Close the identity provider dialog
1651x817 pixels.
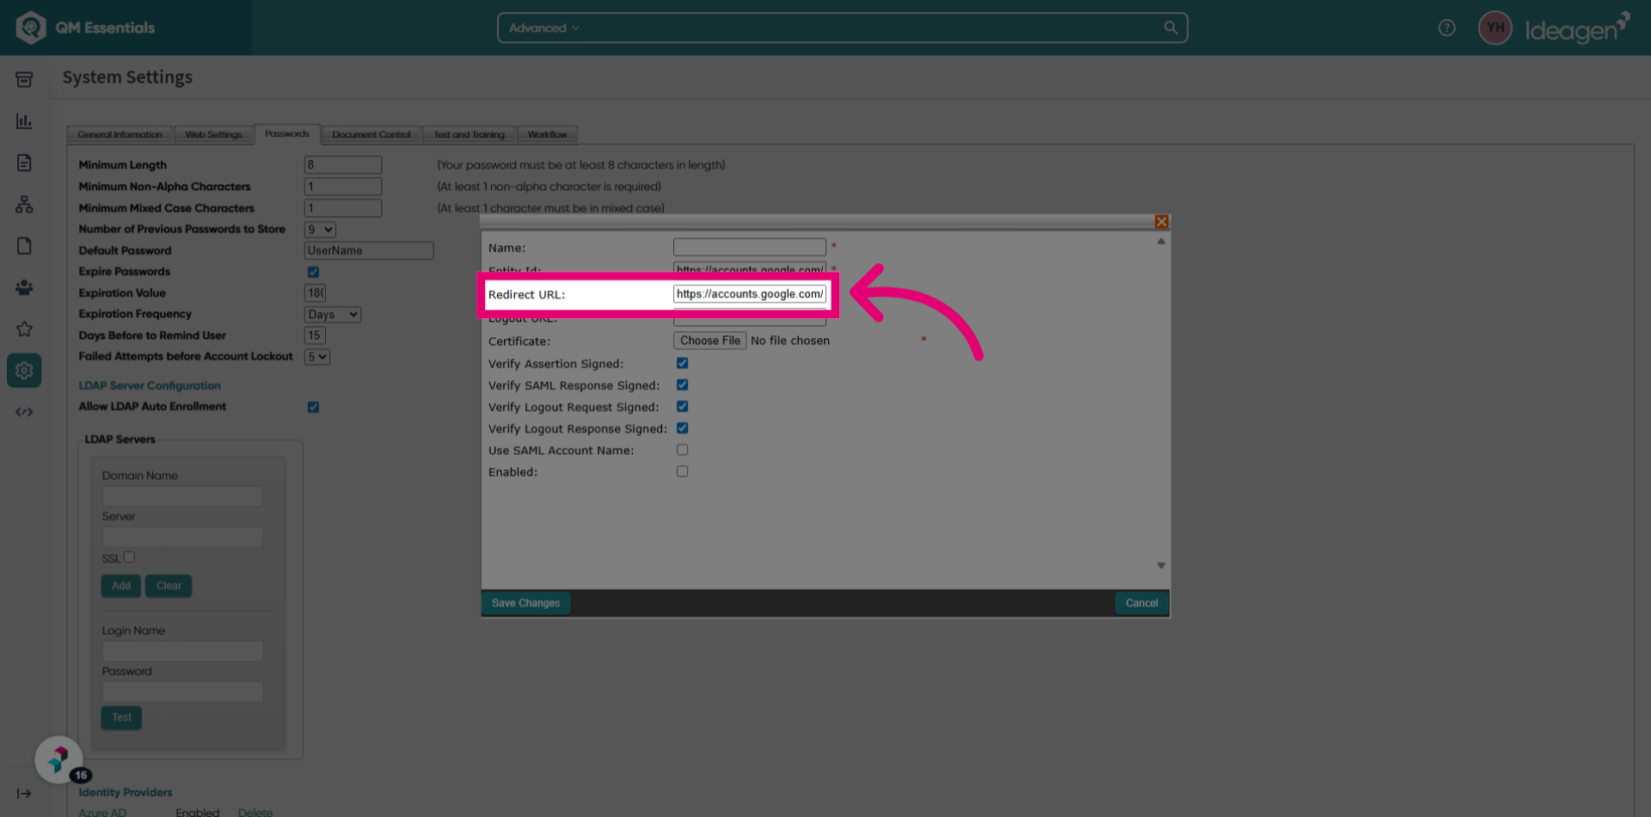(x=1162, y=222)
